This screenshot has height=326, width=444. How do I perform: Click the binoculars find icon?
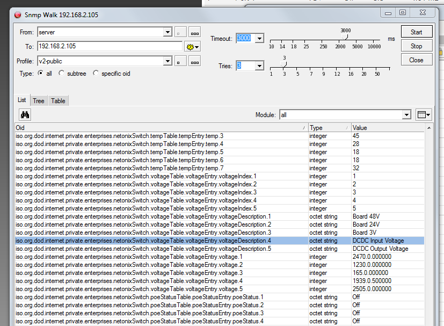[x=25, y=114]
